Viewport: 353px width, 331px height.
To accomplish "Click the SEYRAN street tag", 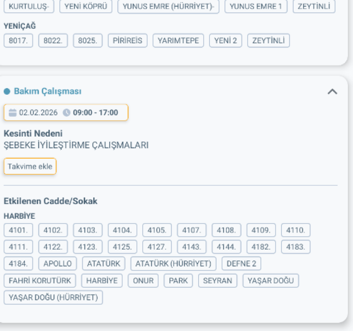I will tap(217, 281).
